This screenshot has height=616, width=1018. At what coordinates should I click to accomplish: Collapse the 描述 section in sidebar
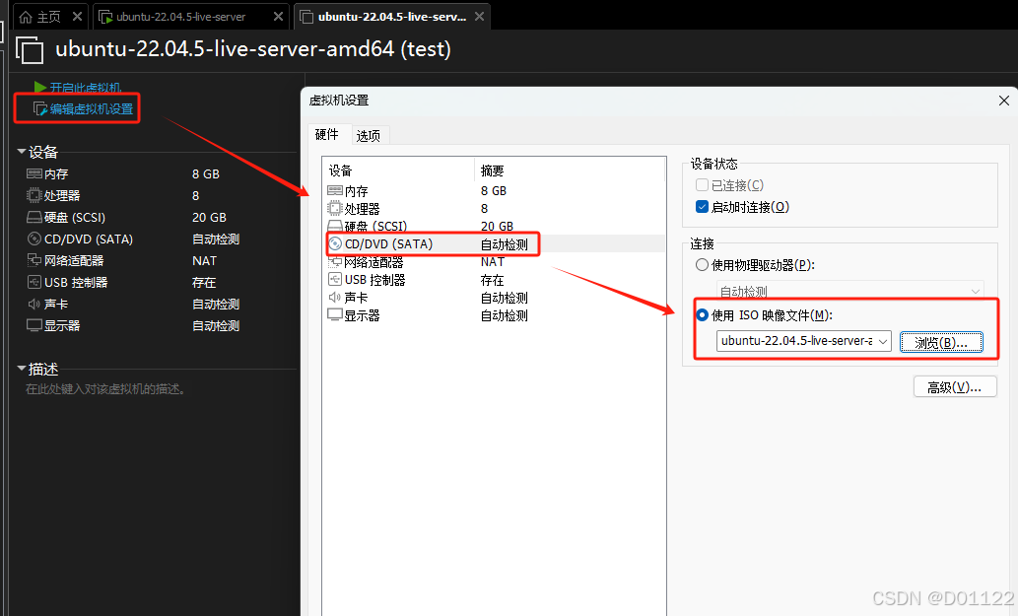[22, 368]
